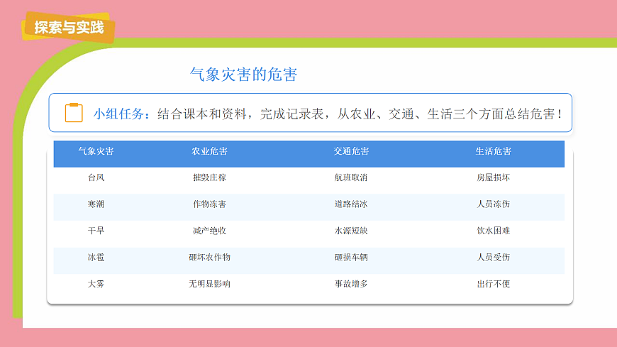The height and width of the screenshot is (347, 617).
Task: Click the 冰雹 row label cell
Action: coord(96,258)
